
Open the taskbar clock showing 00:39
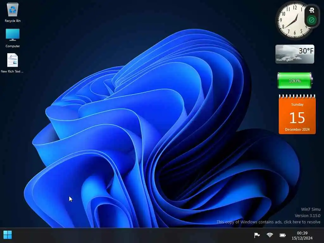coord(302,235)
